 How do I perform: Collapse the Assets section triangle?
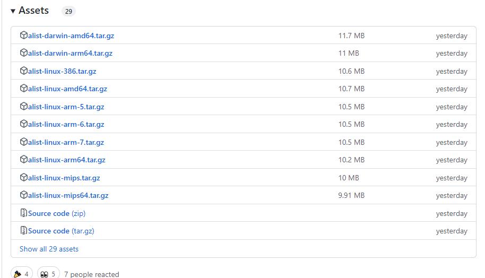[13, 11]
